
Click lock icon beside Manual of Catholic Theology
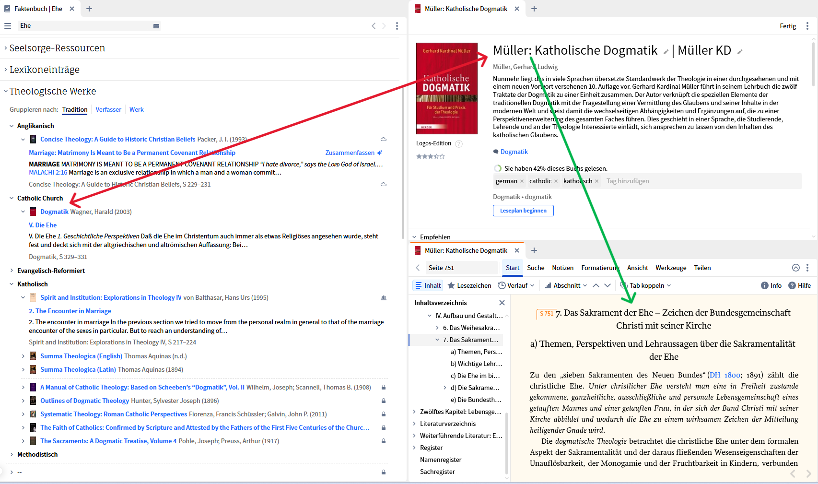(384, 387)
